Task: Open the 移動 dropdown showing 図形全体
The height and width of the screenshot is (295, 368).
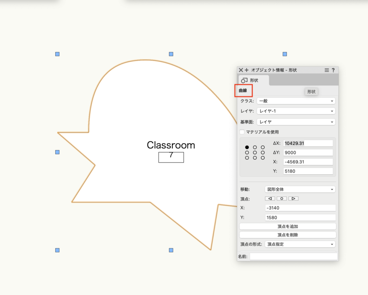Action: click(x=300, y=189)
